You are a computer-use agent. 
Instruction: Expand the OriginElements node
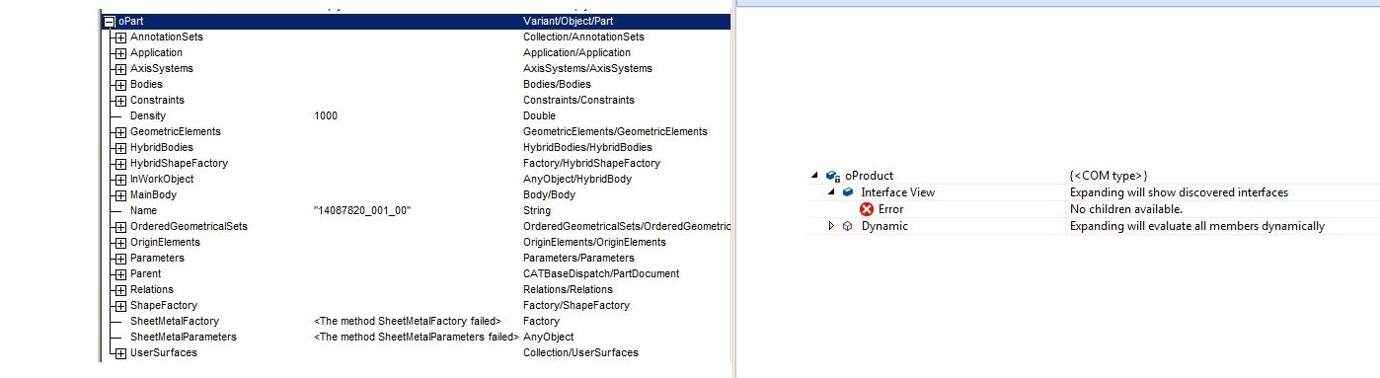tap(120, 242)
